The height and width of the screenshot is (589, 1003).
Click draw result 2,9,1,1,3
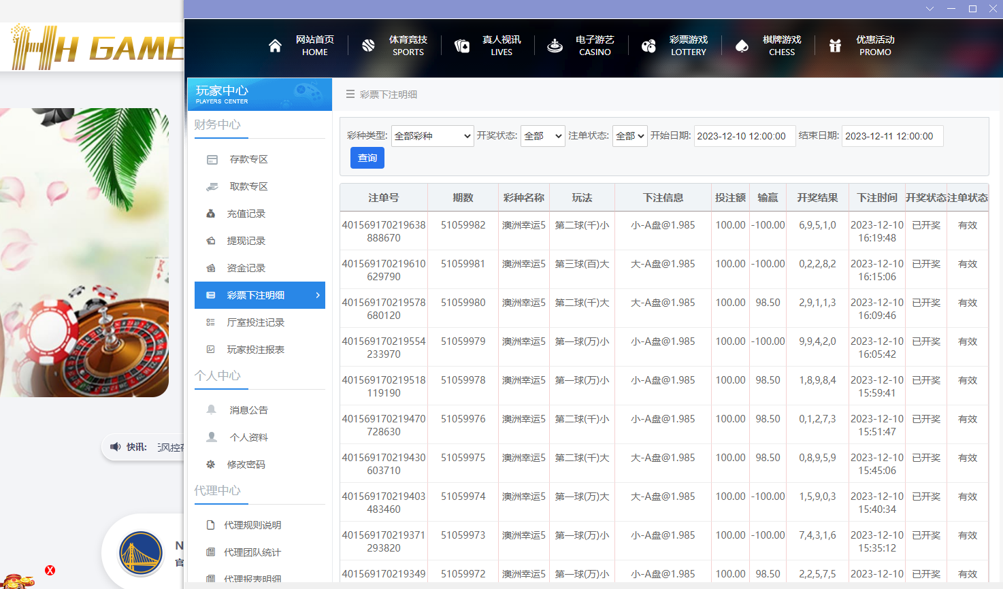tap(817, 303)
